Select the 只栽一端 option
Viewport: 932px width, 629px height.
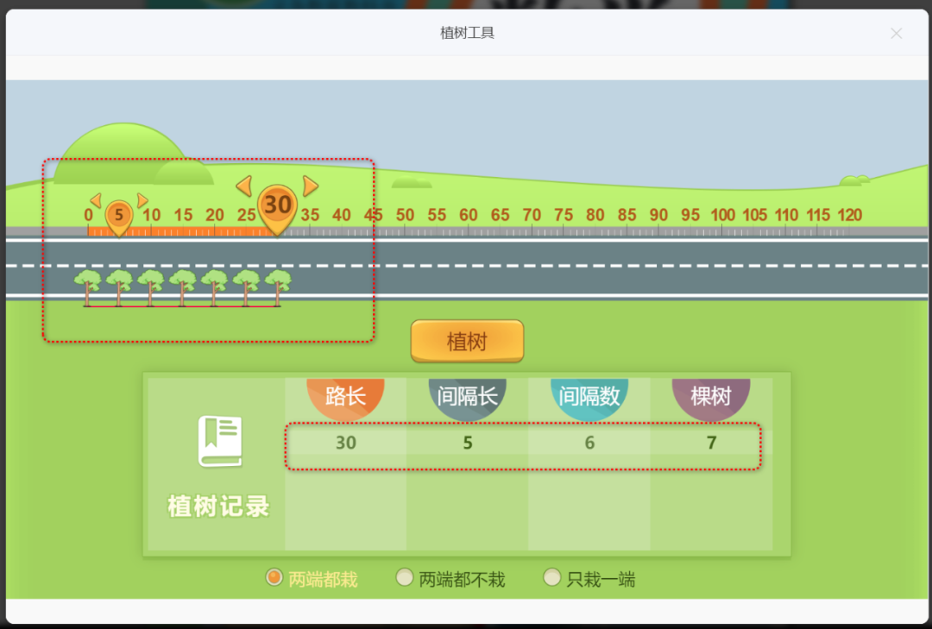pos(551,577)
